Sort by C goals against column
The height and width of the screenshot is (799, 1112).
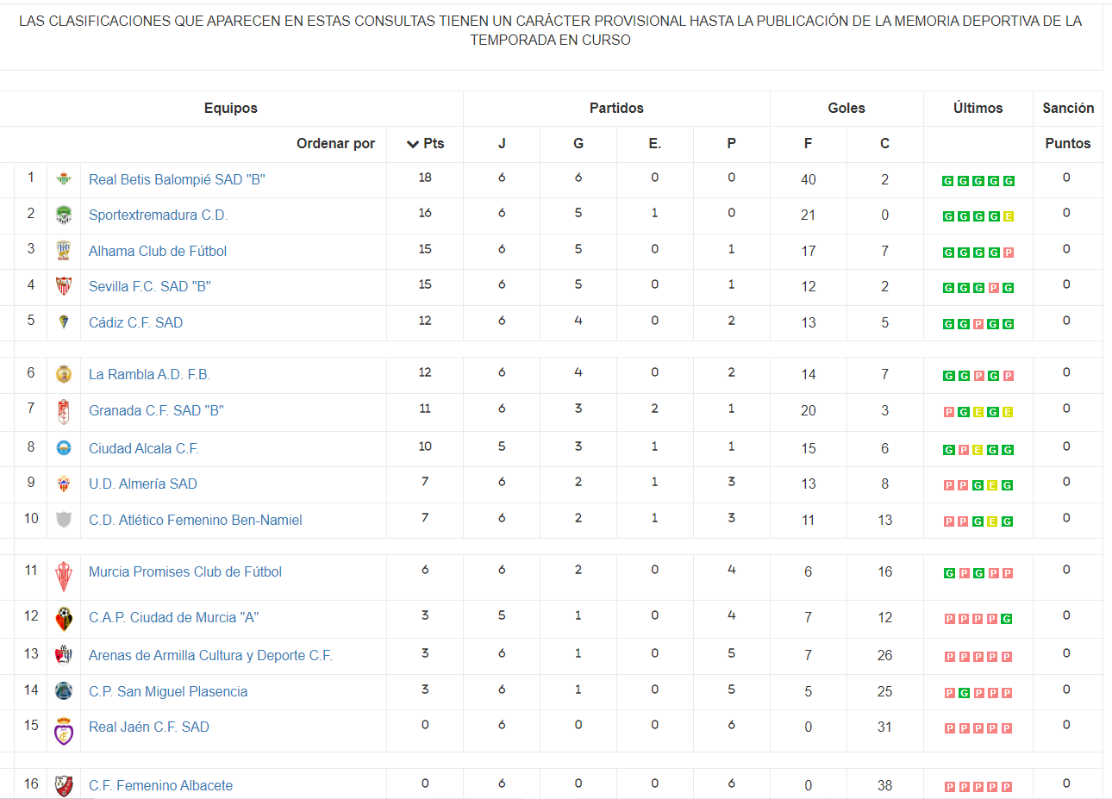click(x=884, y=143)
